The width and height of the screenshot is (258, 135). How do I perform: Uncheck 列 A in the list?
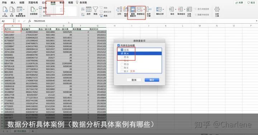click(x=122, y=53)
